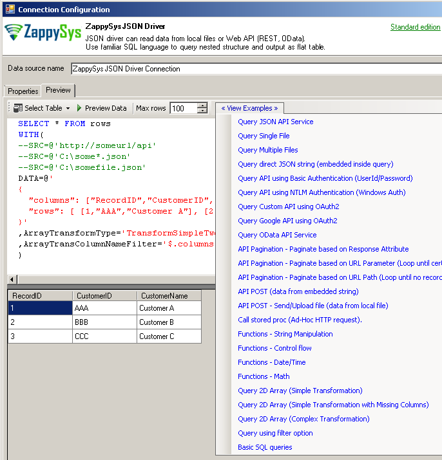
Task: Click the Data source name field
Action: click(x=256, y=69)
